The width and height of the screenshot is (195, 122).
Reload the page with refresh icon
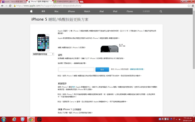click(10, 6)
